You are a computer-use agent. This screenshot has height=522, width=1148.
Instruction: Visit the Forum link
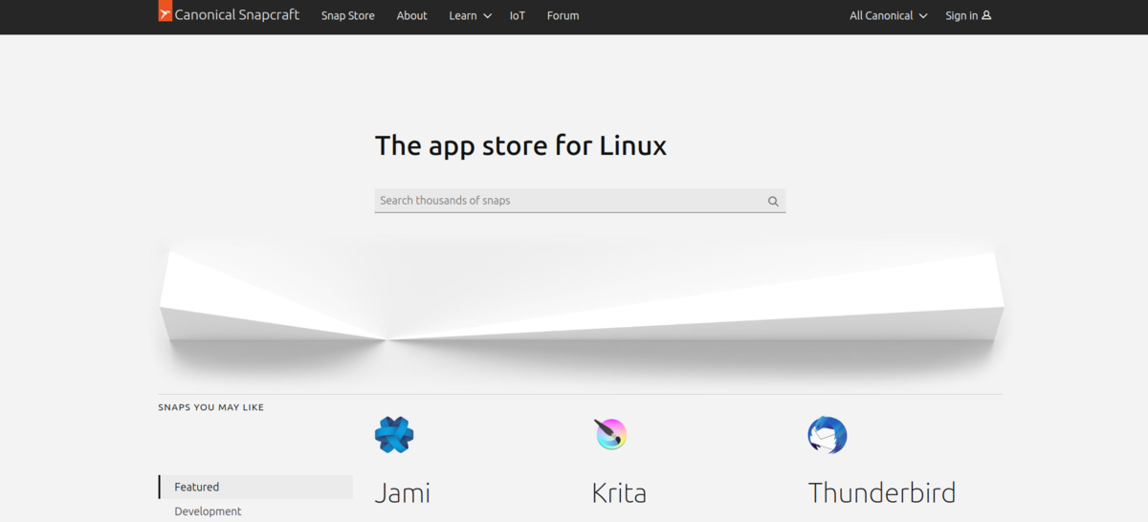click(563, 15)
